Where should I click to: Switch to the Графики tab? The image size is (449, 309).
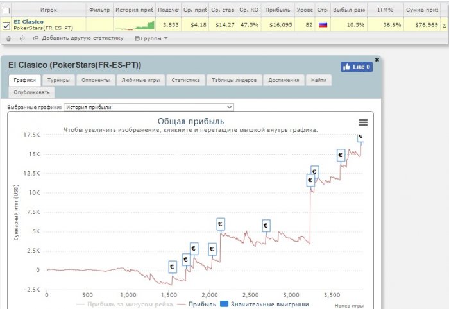click(x=24, y=80)
